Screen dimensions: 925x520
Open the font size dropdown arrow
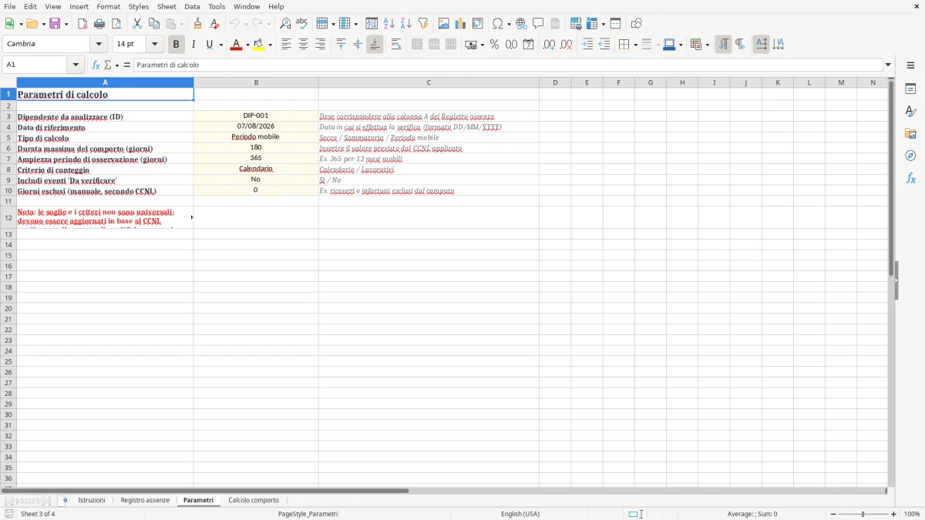[x=154, y=45]
